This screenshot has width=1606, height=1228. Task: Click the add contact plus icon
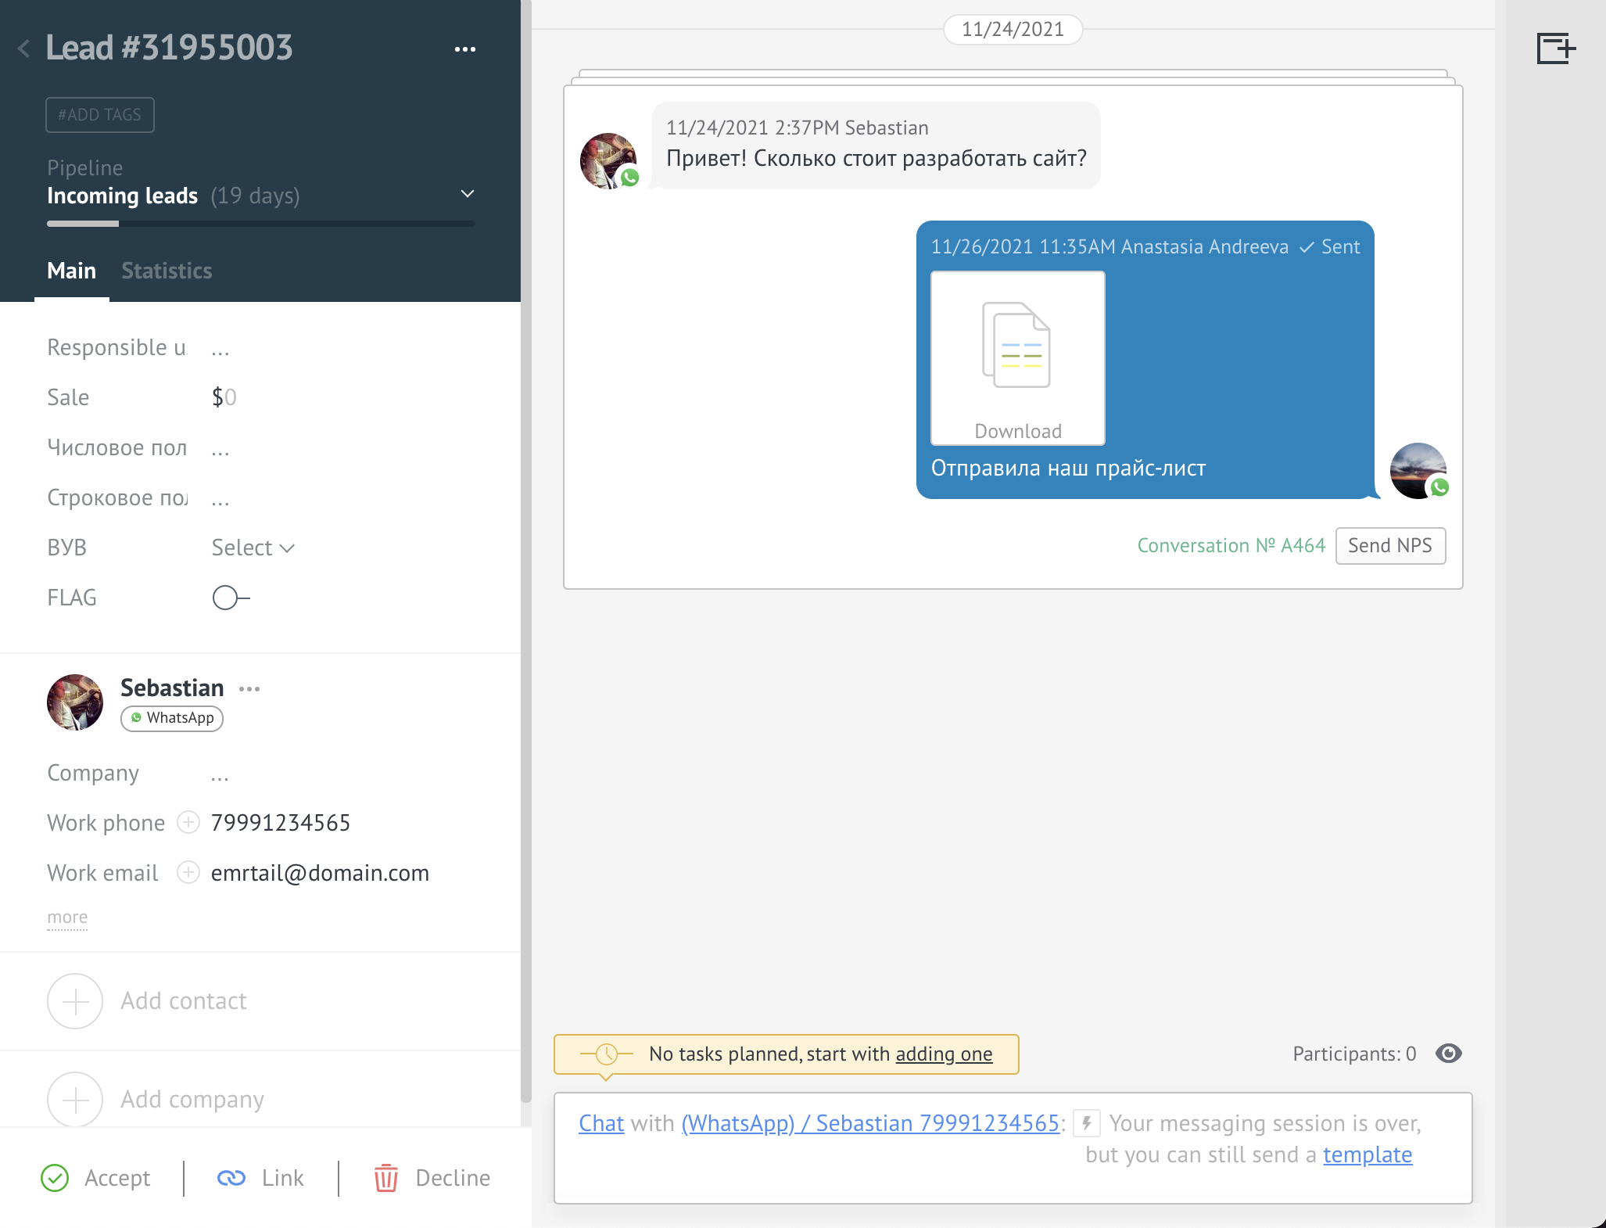[73, 1000]
